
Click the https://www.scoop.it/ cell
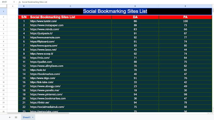[70, 54]
